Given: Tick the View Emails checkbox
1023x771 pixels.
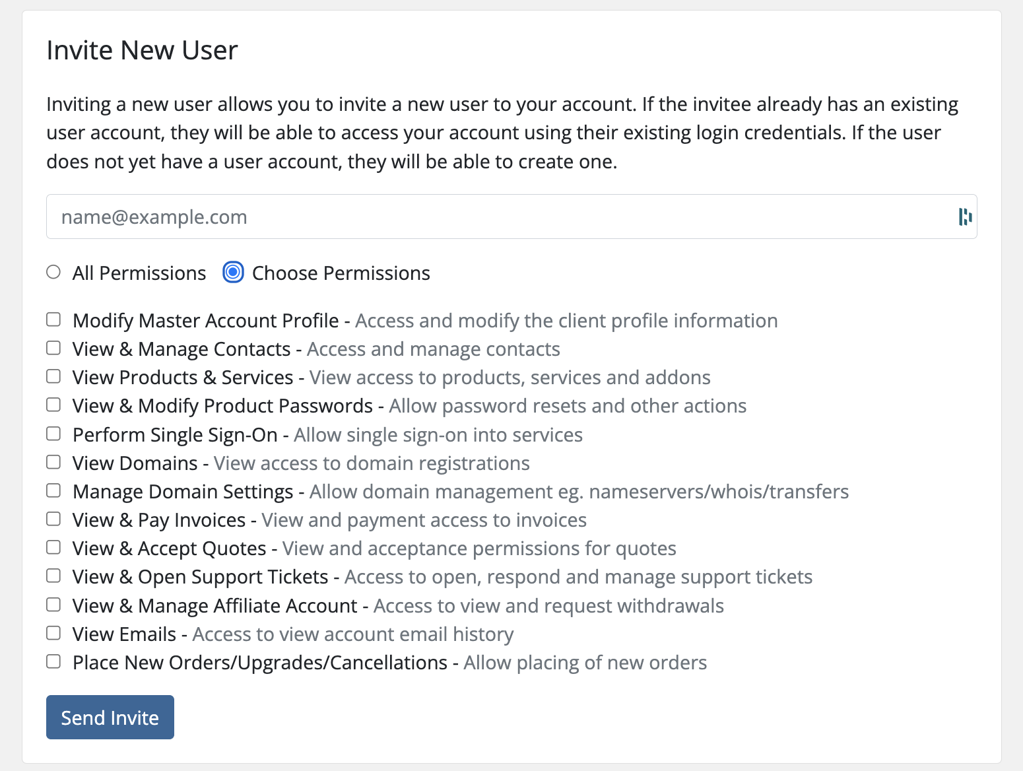Looking at the screenshot, I should point(53,633).
